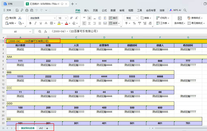The width and height of the screenshot is (207, 131).
Task: Toggle Align Top vertical alignment
Action: coord(84,18)
